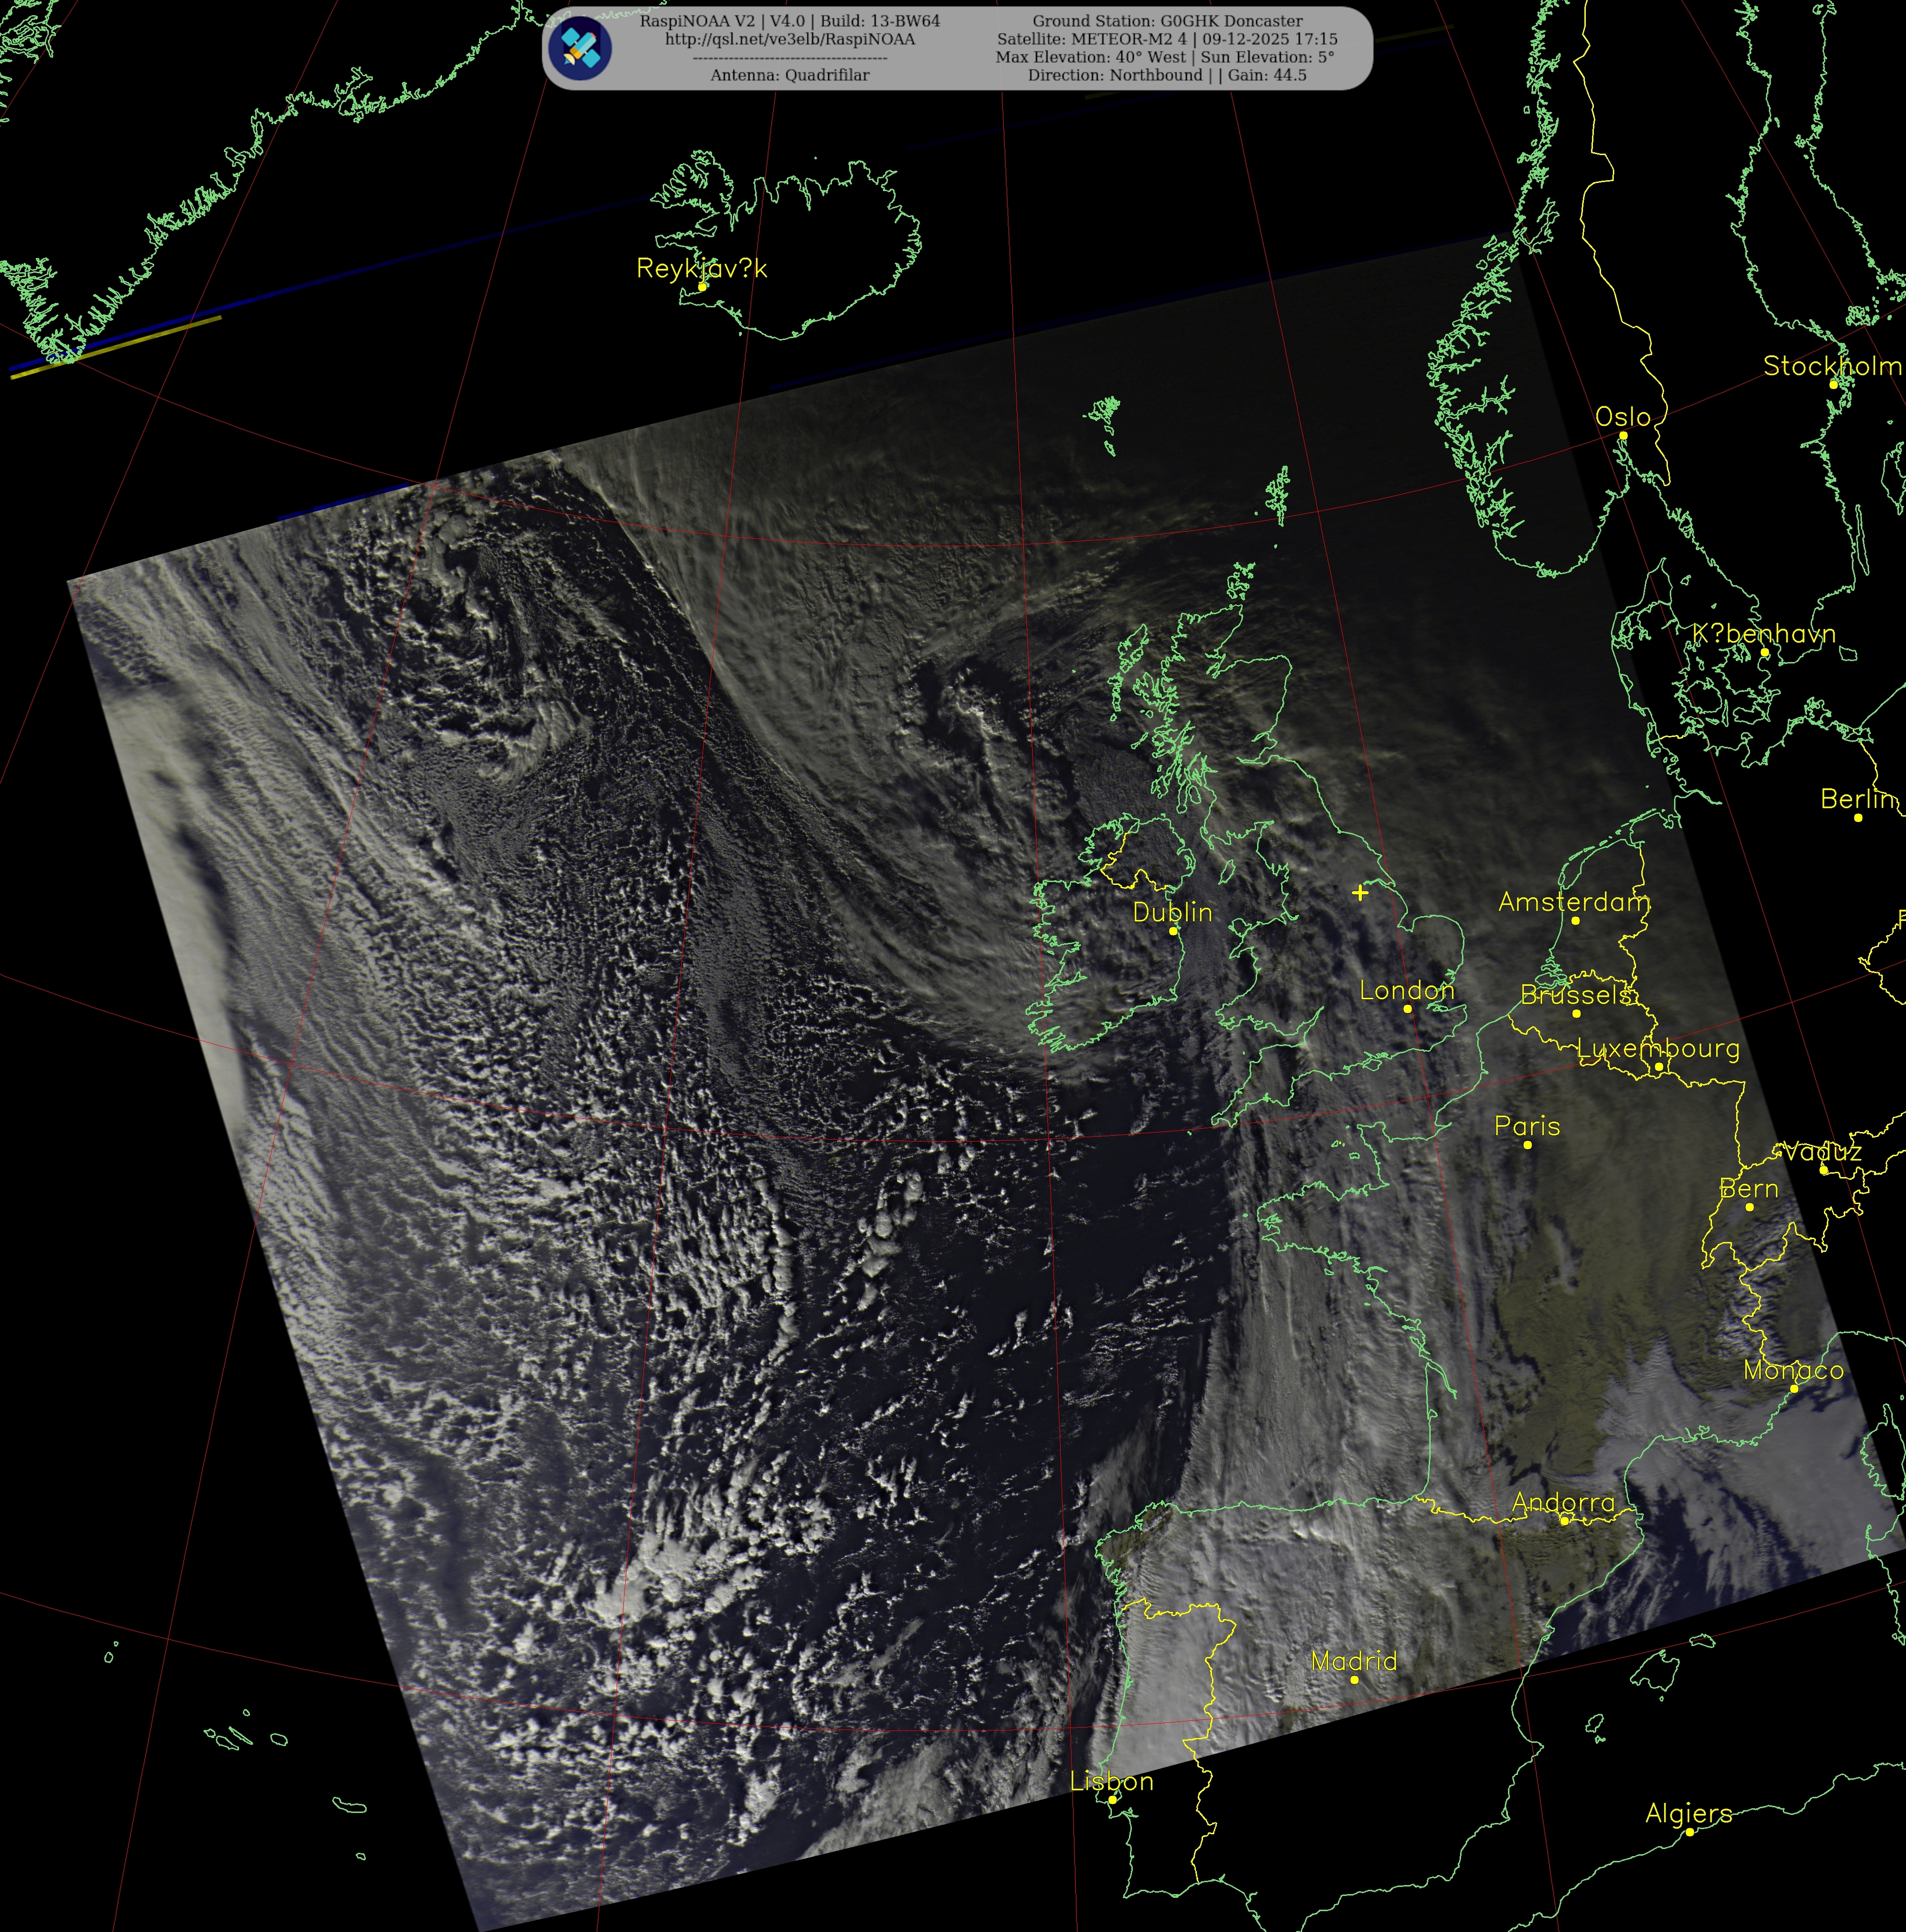Click the Dublin city dot marker
The image size is (1906, 1932).
pos(1174,931)
